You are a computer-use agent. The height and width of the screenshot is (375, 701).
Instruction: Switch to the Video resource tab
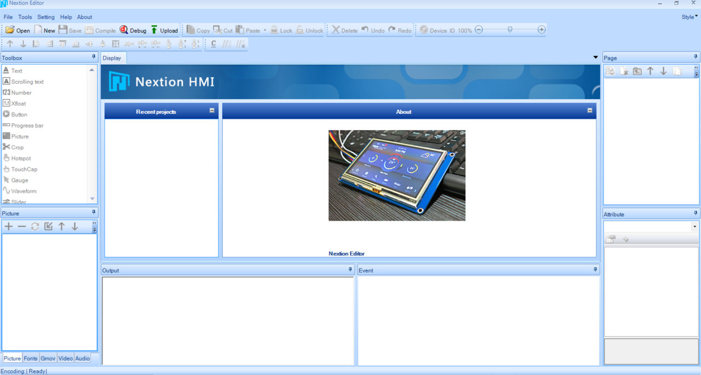tap(65, 359)
